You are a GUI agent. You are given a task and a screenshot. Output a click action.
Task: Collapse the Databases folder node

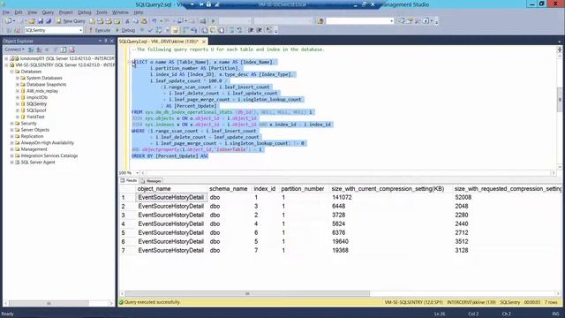[11, 72]
